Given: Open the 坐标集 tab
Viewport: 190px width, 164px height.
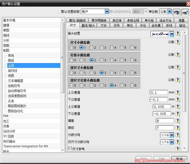Looking at the screenshot, I should (x=156, y=25).
